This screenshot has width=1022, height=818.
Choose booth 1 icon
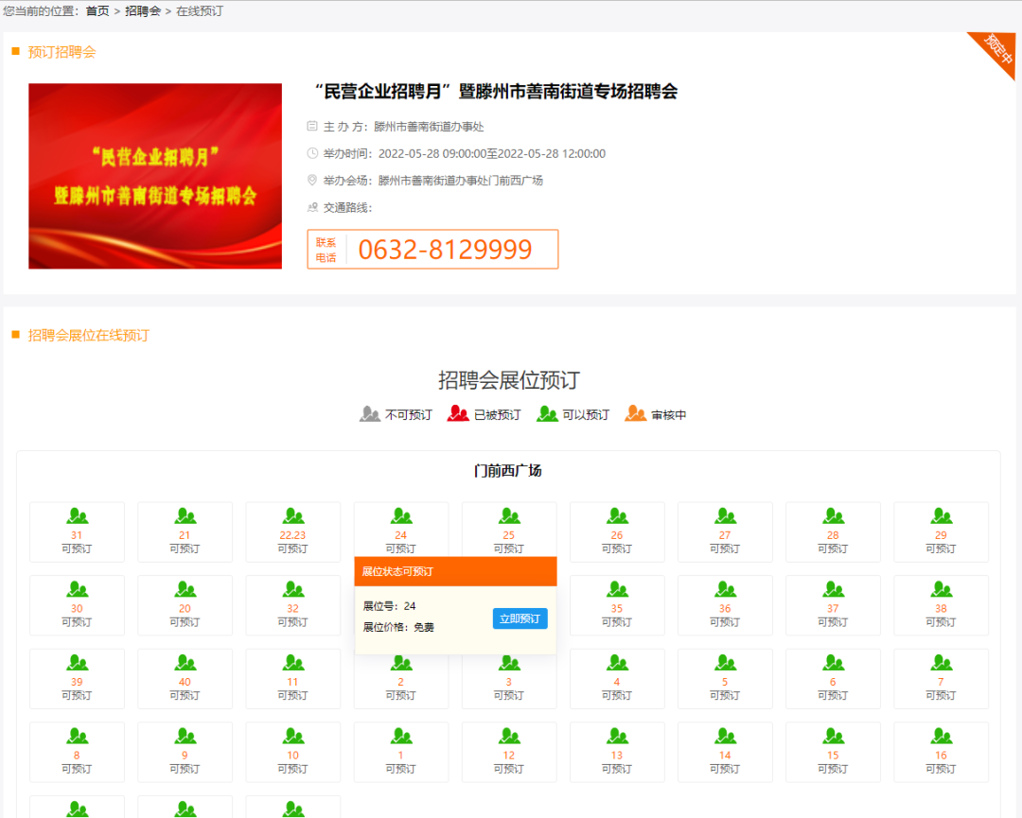pyautogui.click(x=401, y=737)
